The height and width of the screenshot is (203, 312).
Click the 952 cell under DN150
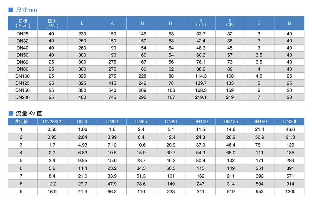[x=259, y=192]
